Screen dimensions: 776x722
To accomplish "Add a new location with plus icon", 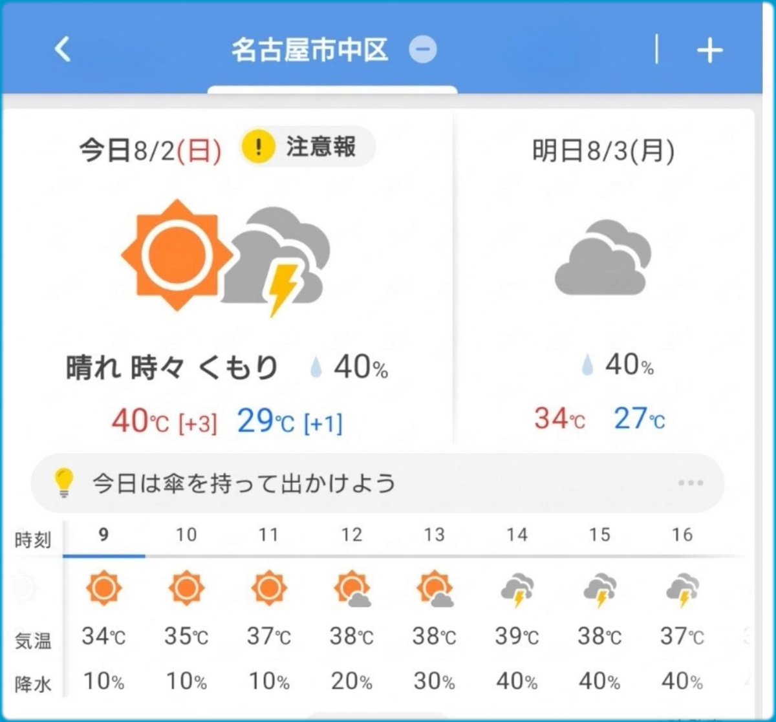I will (x=709, y=50).
